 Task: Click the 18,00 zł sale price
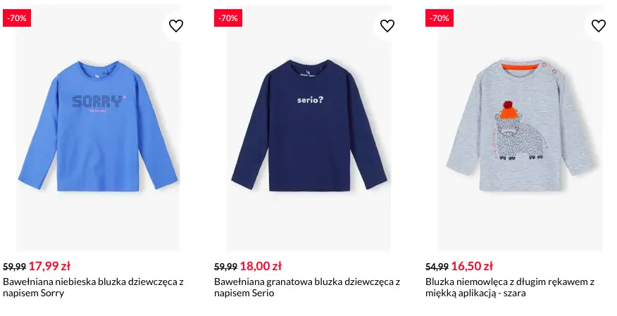click(x=261, y=266)
